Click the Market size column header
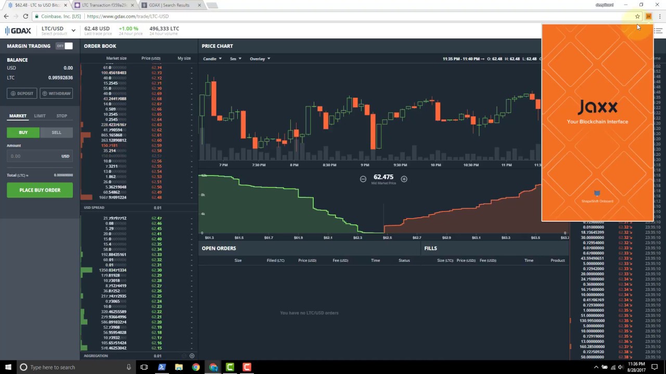 [x=117, y=58]
